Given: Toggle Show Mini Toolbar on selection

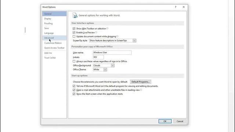Looking at the screenshot, I should coord(74,29).
